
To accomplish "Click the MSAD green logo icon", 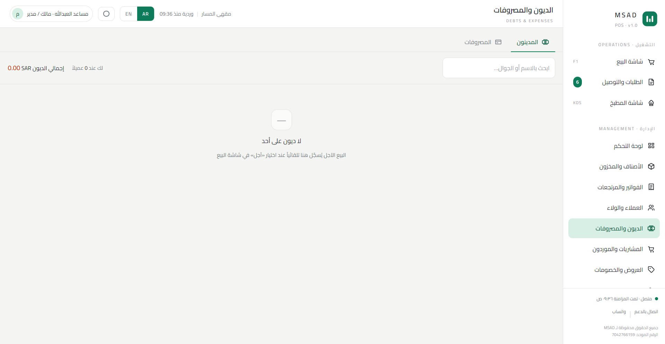I will (650, 19).
